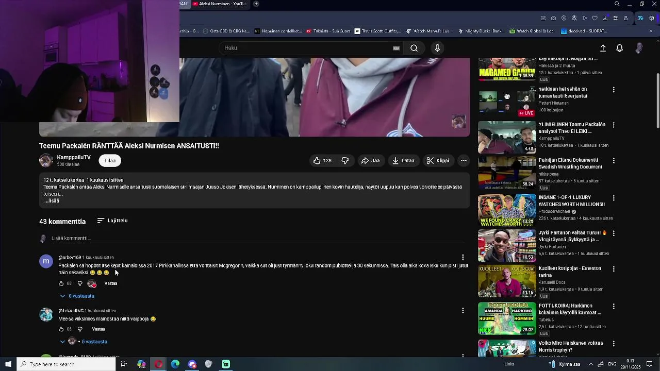This screenshot has height=371, width=660.
Task: Expand video description with ...lisää
Action: pos(52,201)
